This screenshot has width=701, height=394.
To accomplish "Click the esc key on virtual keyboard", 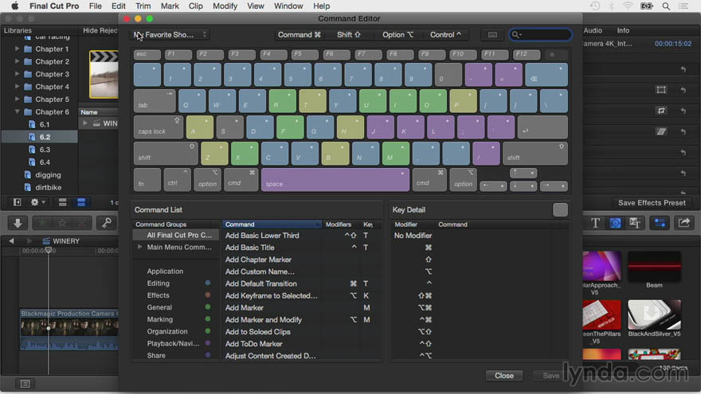I will click(x=147, y=54).
